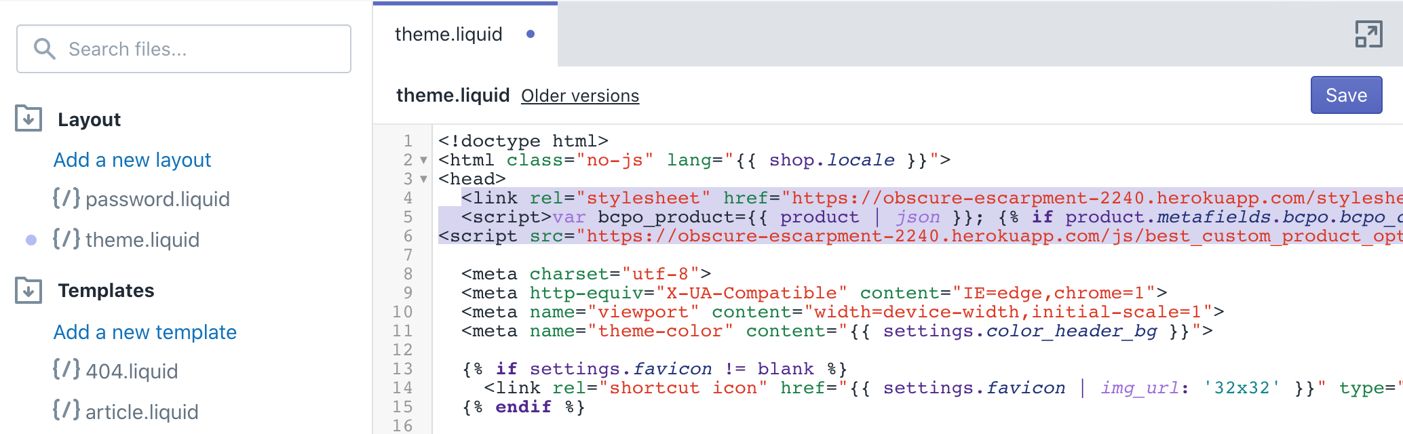
Task: Click unsaved changes dot on theme.liquid tab
Action: pyautogui.click(x=531, y=35)
